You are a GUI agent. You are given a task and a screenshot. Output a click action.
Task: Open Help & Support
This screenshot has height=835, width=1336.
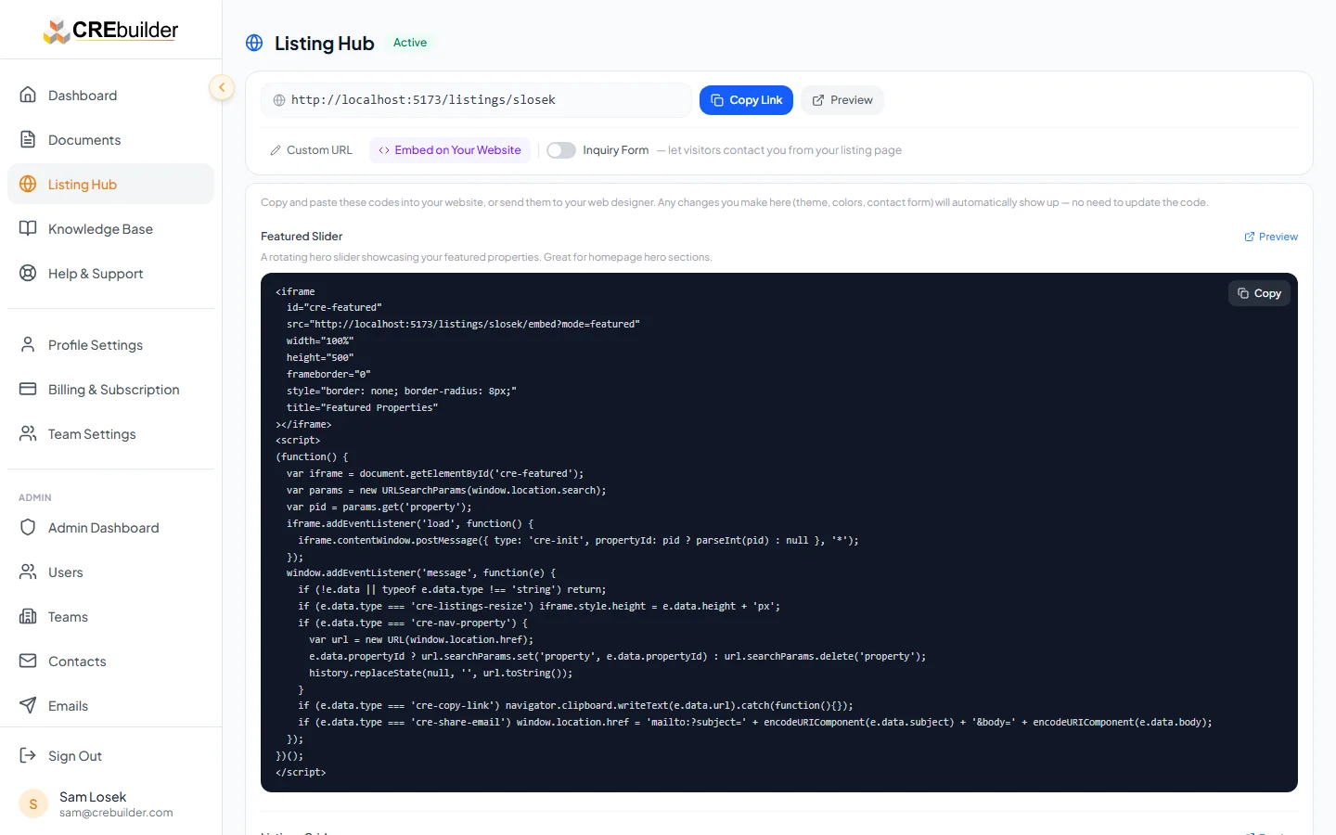[95, 273]
